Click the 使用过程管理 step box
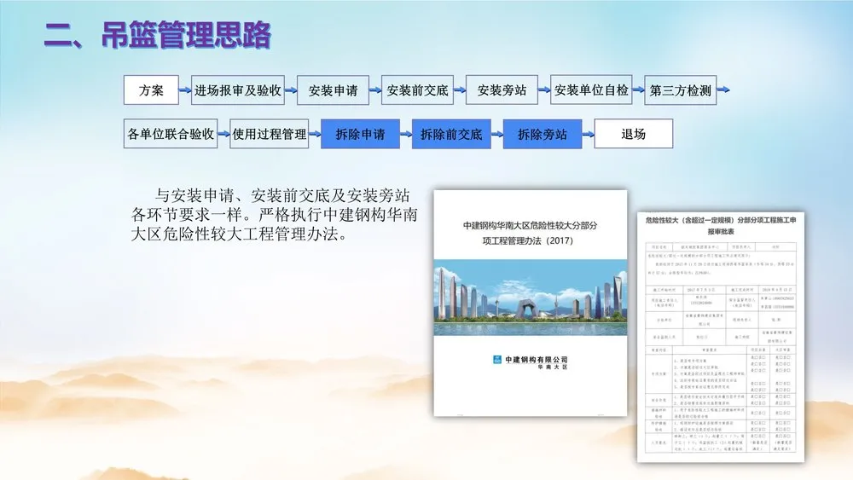The width and height of the screenshot is (853, 480). click(270, 134)
